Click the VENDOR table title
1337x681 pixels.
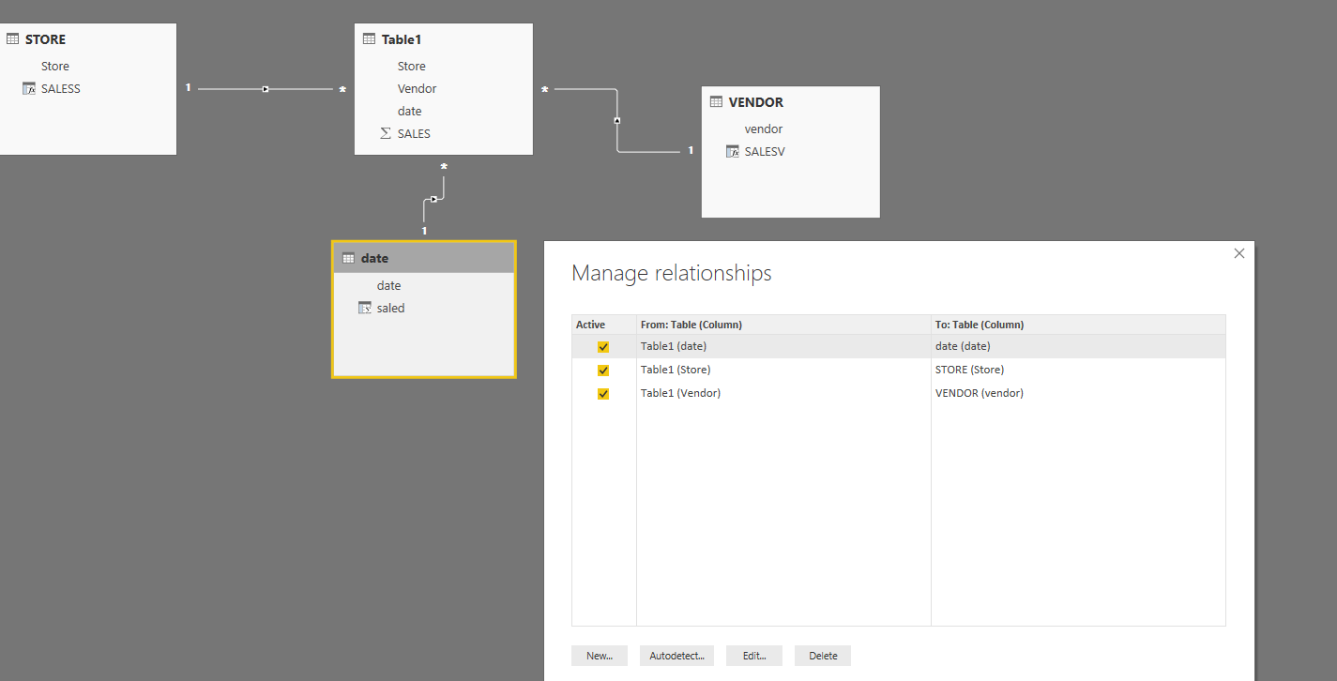click(756, 102)
